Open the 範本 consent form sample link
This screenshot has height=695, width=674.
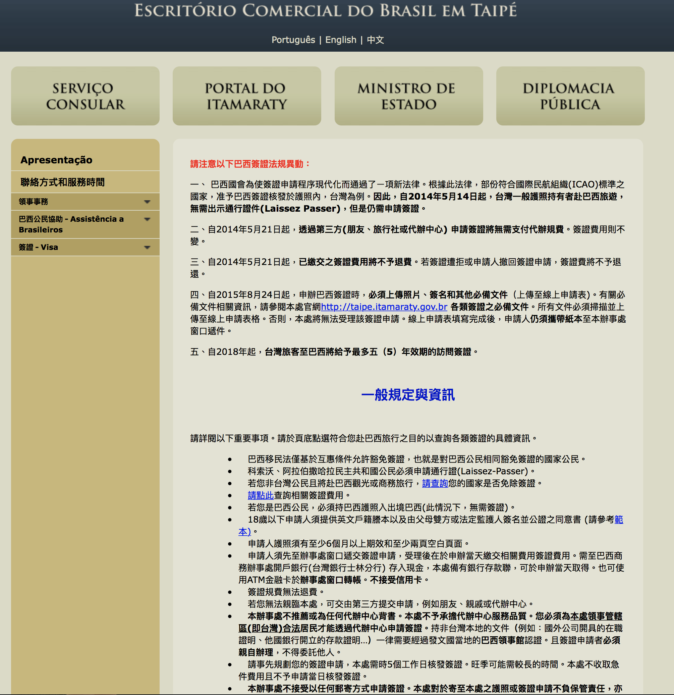pyautogui.click(x=618, y=520)
